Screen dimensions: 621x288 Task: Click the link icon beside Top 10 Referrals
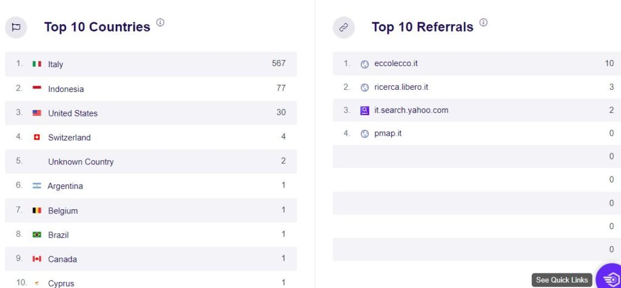tap(343, 27)
